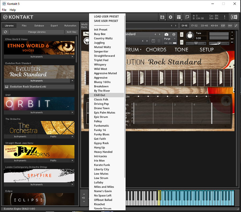Click Instr Nav button
This screenshot has height=212, width=241.
tap(71, 32)
